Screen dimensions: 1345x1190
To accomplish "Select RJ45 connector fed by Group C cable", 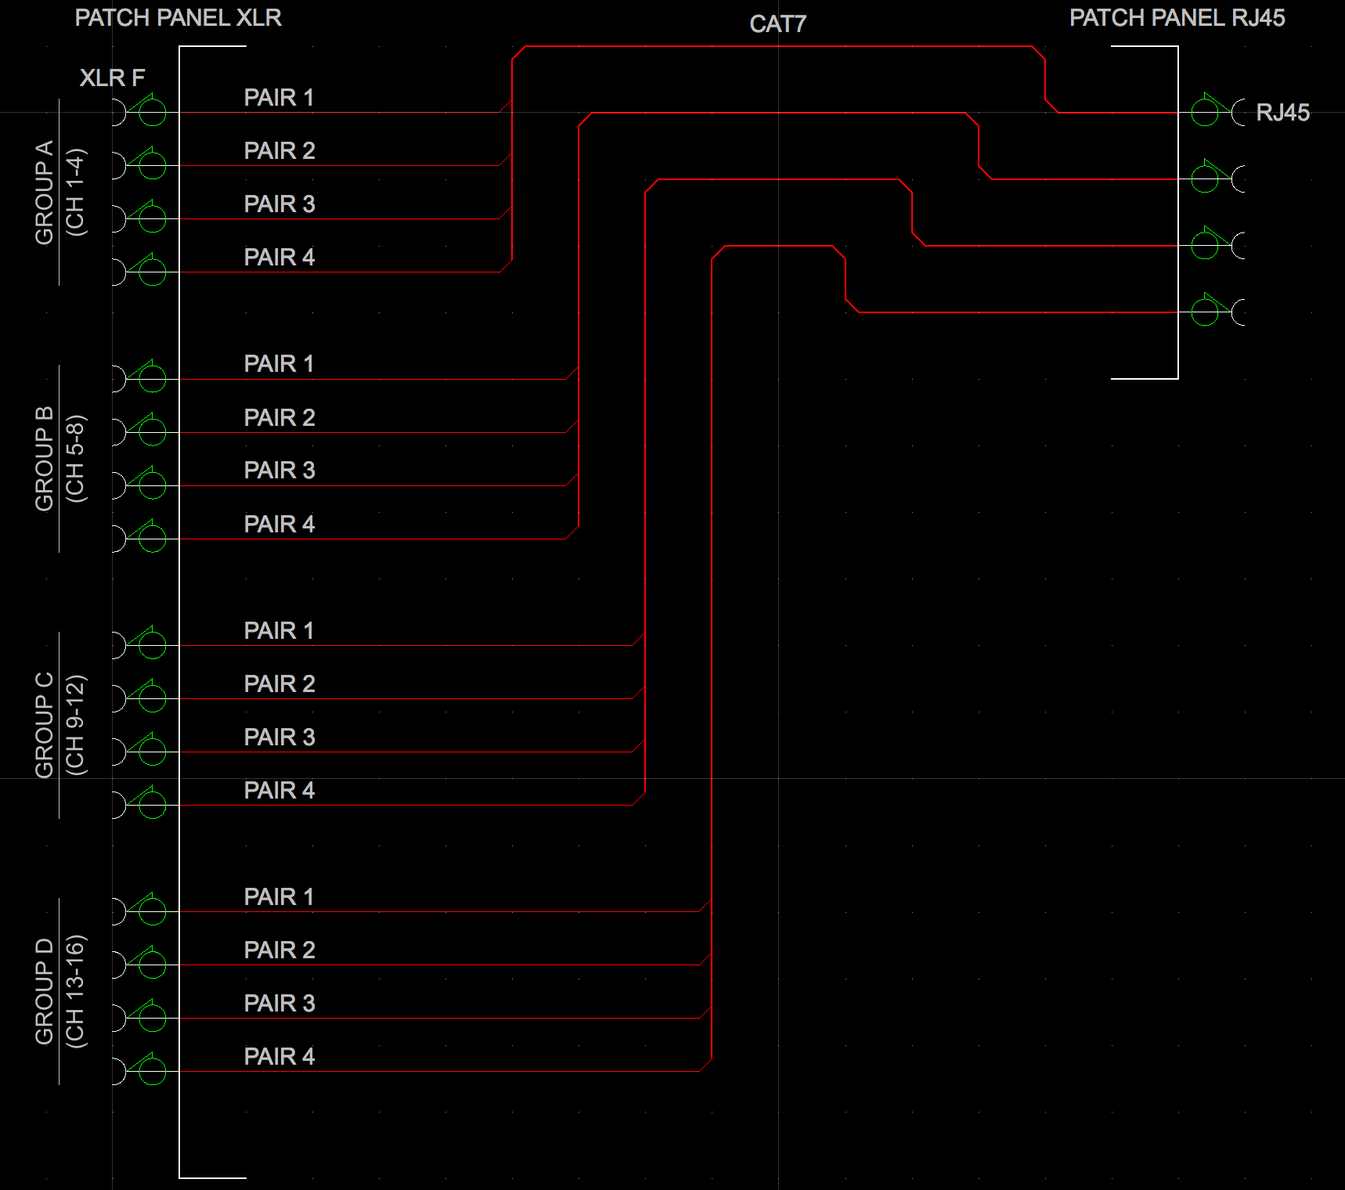I will coord(1217,243).
